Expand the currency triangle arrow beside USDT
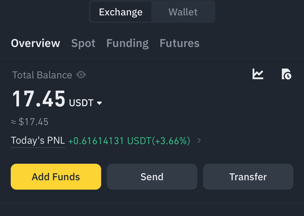The image size is (304, 216). coord(99,103)
